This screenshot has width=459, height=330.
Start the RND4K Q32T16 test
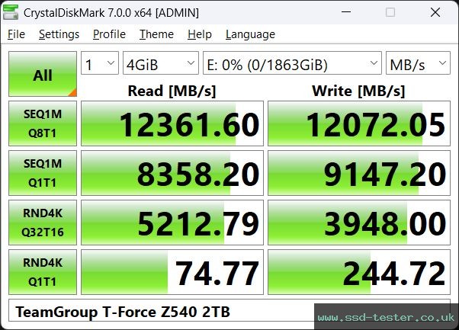43,223
